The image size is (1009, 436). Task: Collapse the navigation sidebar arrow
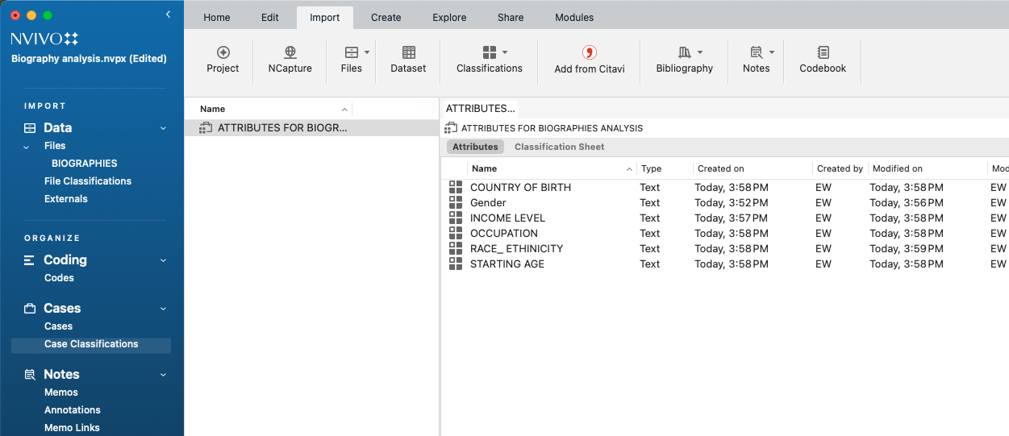pyautogui.click(x=168, y=15)
